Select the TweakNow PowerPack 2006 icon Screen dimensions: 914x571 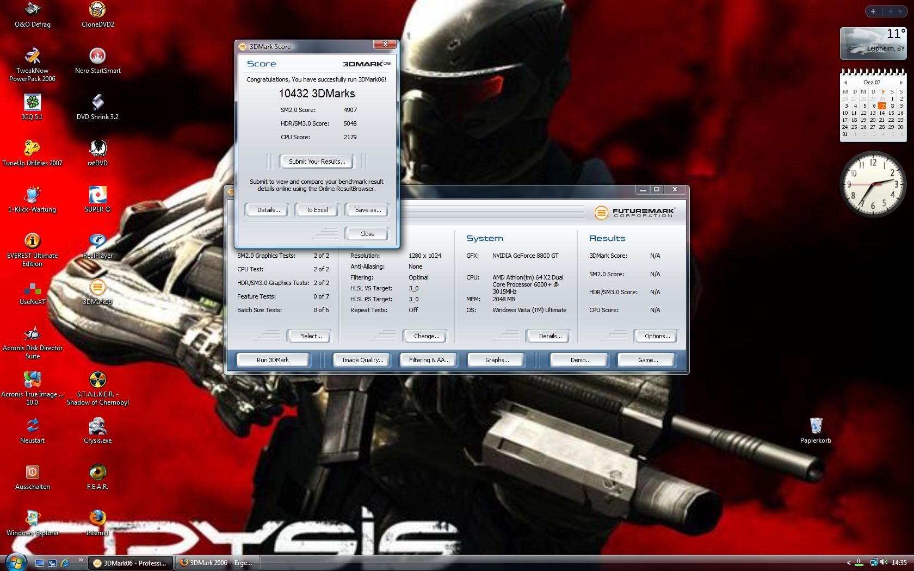pyautogui.click(x=33, y=65)
